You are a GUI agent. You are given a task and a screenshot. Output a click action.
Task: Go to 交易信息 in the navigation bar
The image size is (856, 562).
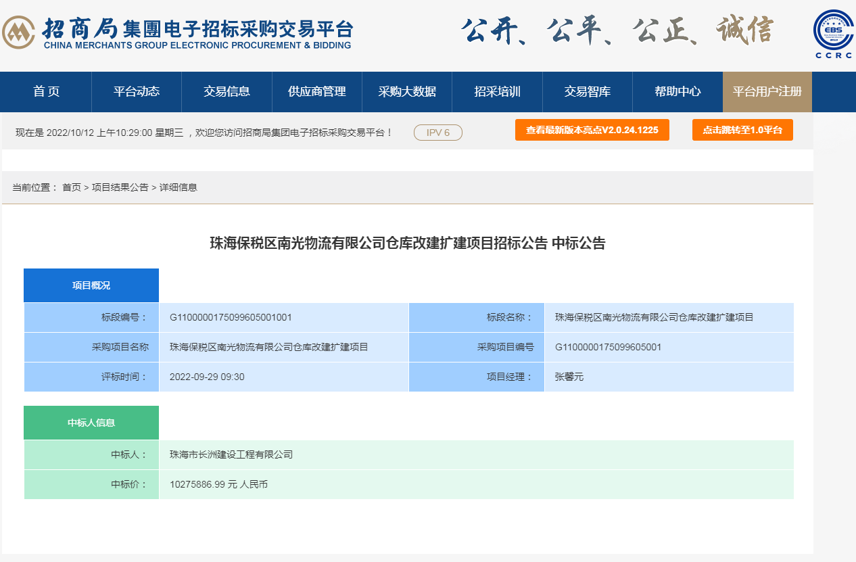[227, 92]
